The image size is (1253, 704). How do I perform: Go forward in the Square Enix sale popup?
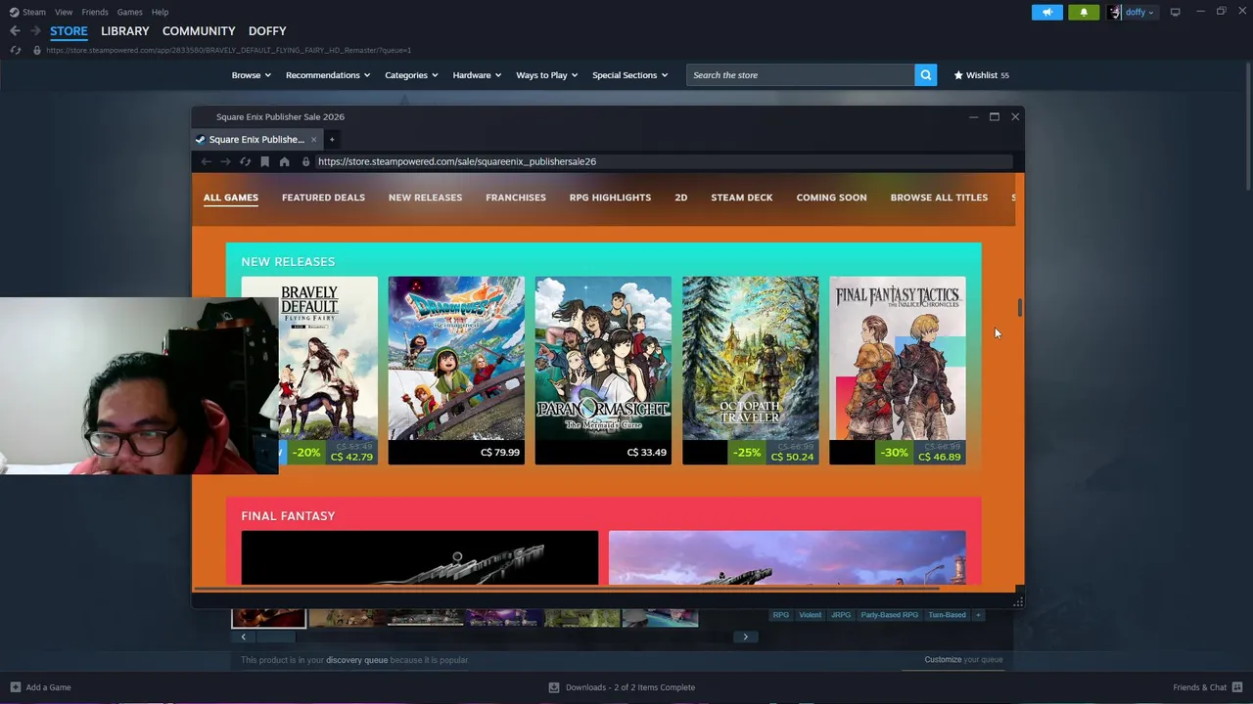coord(225,161)
